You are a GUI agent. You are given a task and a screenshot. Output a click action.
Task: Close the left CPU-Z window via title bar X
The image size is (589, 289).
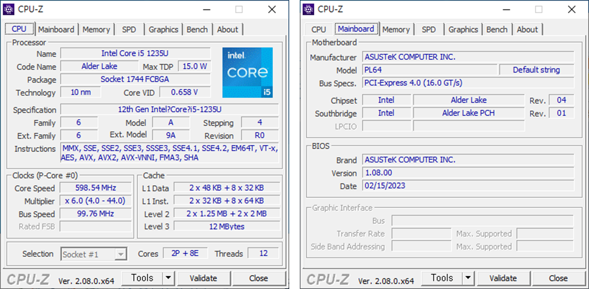pyautogui.click(x=272, y=9)
